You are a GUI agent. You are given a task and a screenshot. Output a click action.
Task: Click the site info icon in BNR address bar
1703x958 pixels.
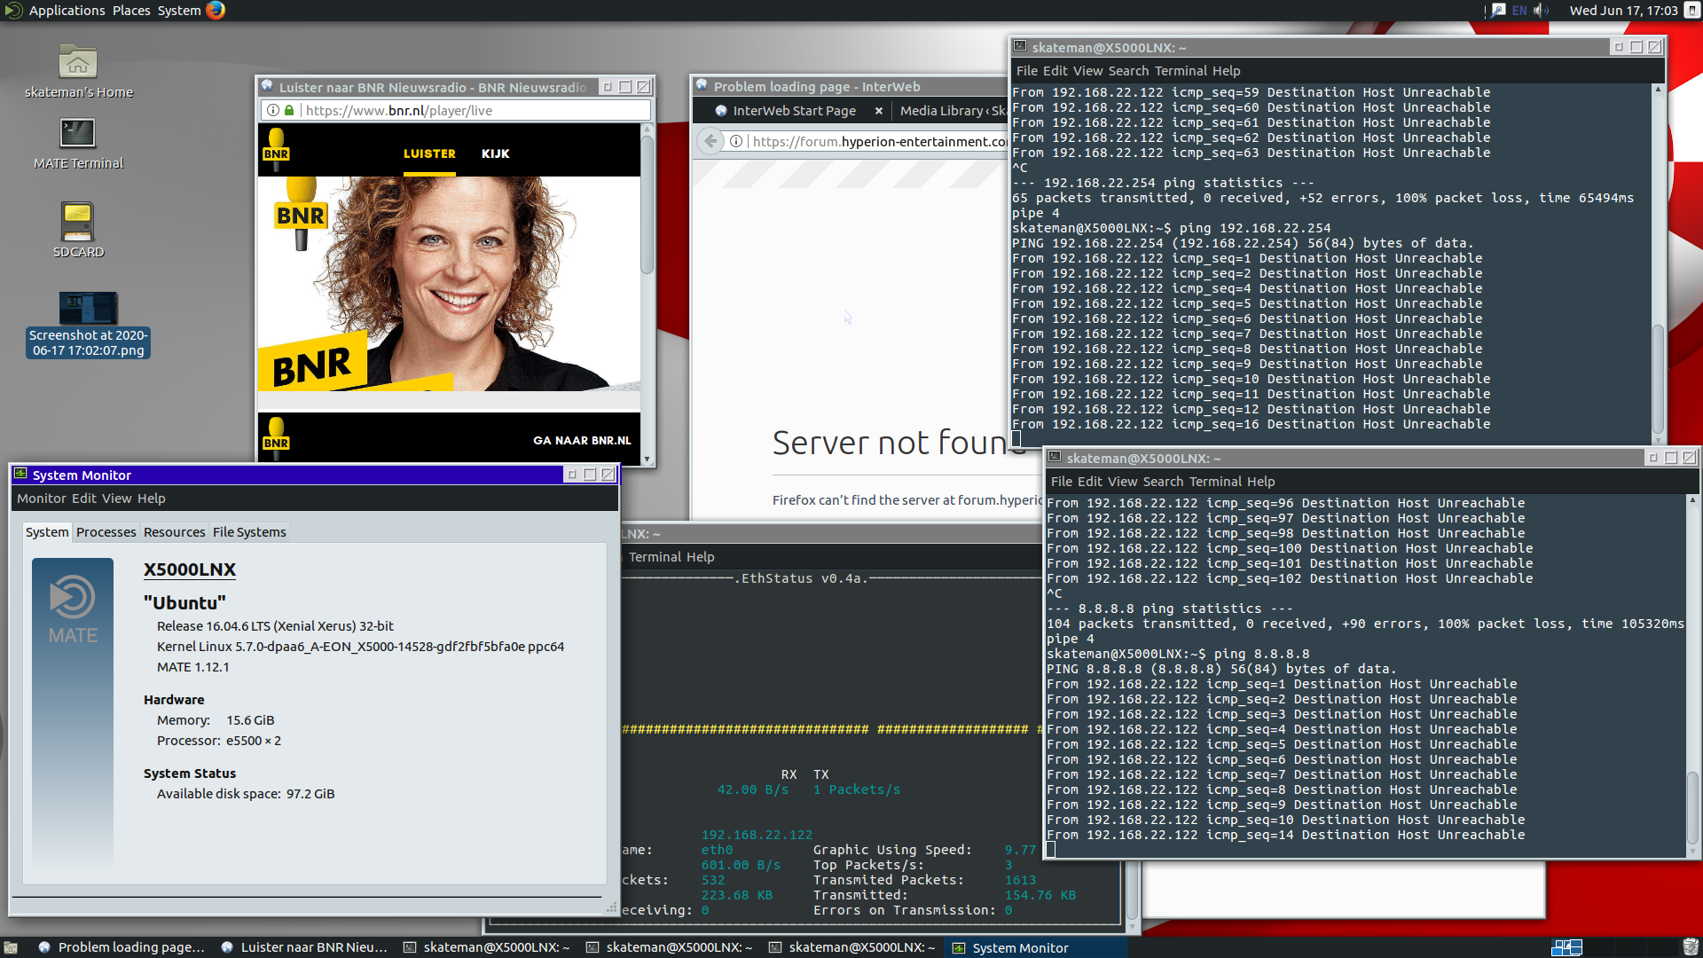point(273,110)
